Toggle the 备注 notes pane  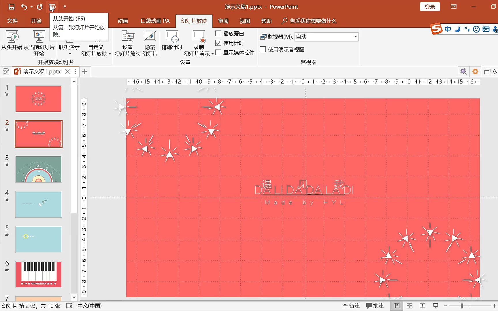point(351,306)
